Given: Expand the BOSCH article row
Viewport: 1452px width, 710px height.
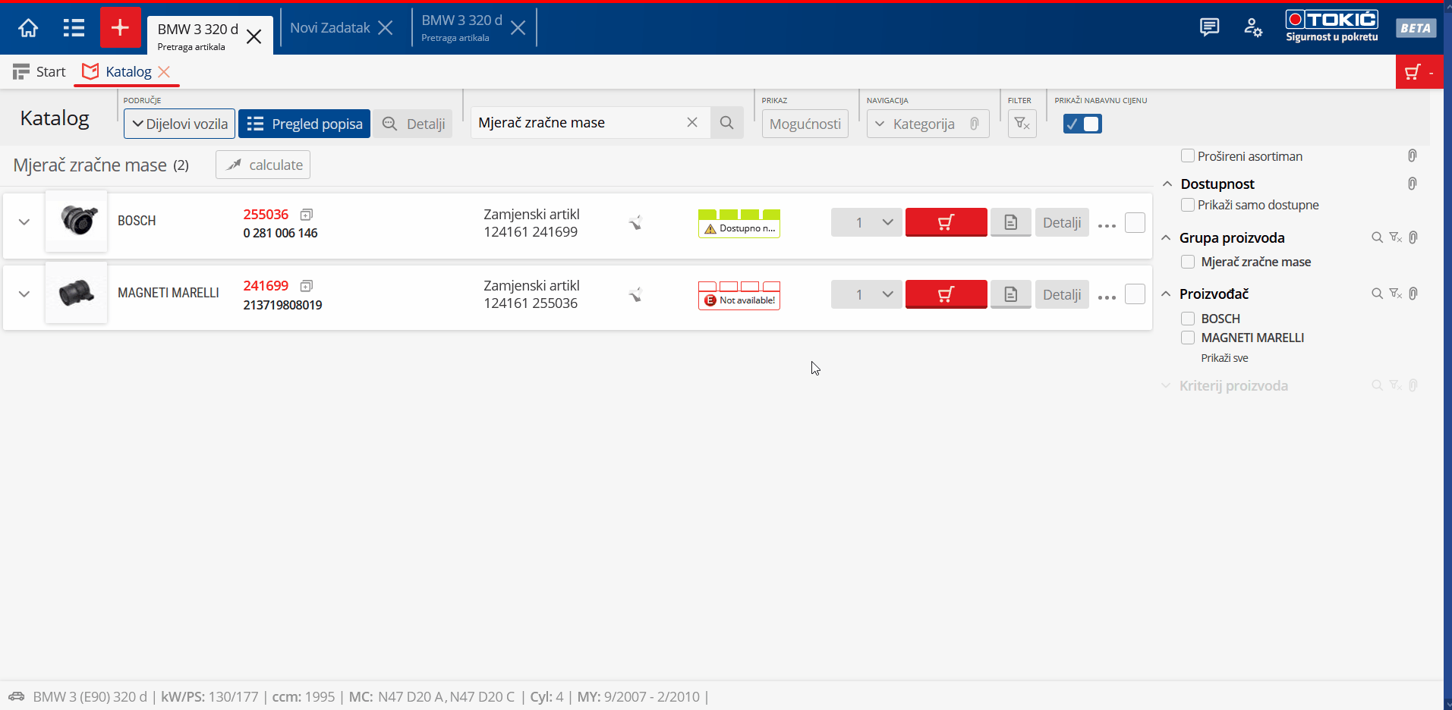Looking at the screenshot, I should point(24,222).
